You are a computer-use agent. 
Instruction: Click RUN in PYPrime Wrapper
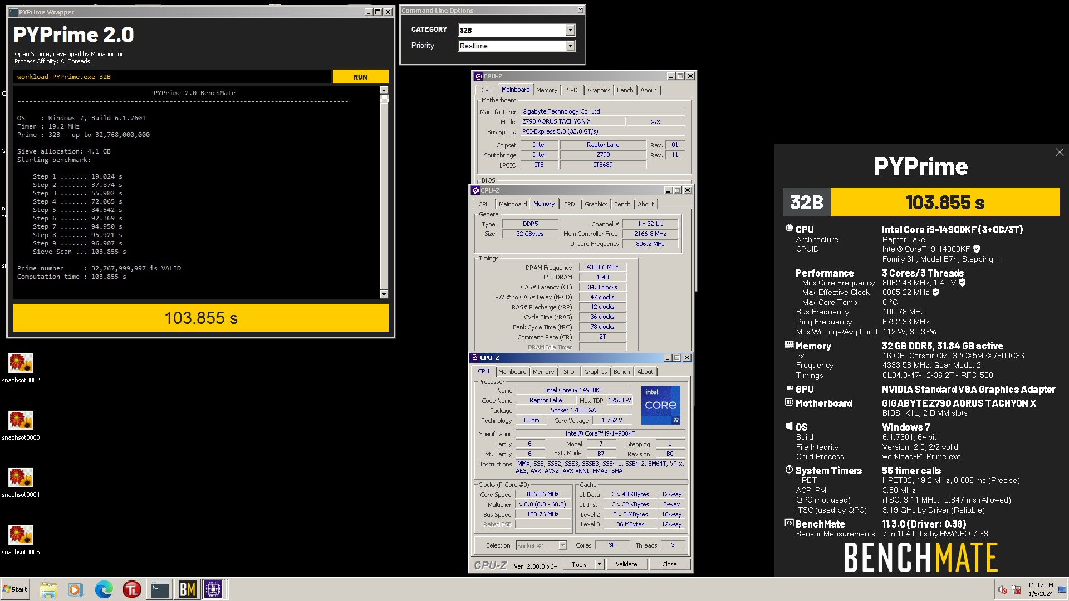point(360,77)
